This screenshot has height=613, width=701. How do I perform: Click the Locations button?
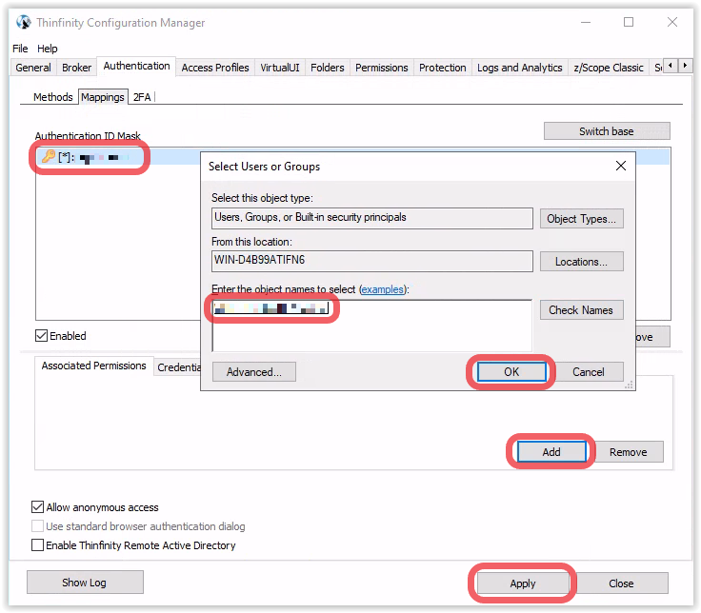[581, 262]
